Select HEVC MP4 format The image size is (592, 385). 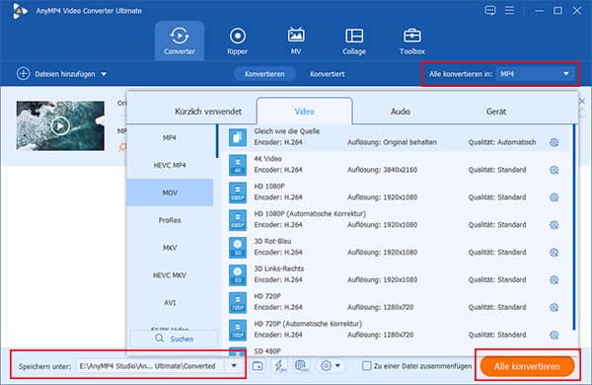pyautogui.click(x=170, y=165)
